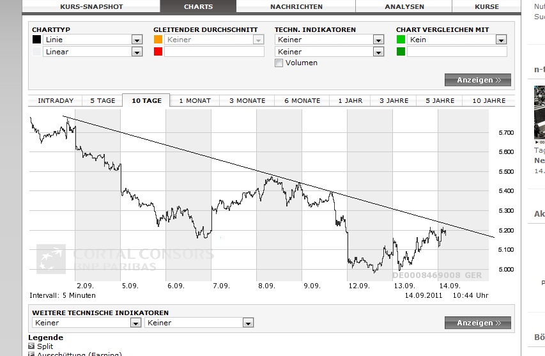Show the 5 Jahre chart range
This screenshot has width=545, height=356.
440,100
